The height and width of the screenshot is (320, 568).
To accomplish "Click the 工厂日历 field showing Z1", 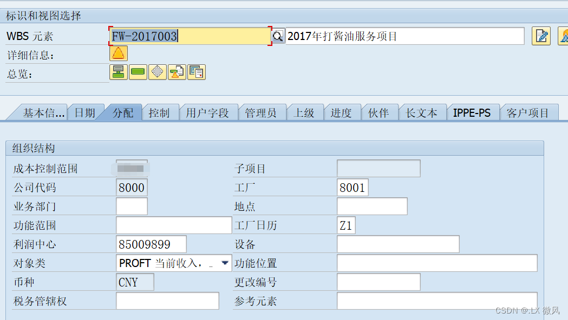I will 345,225.
